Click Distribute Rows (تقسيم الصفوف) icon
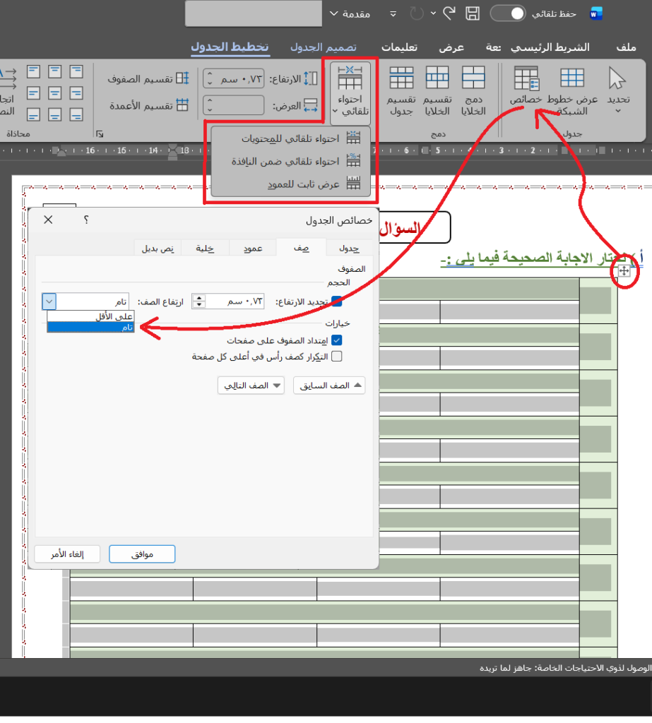This screenshot has height=723, width=652. tap(182, 78)
